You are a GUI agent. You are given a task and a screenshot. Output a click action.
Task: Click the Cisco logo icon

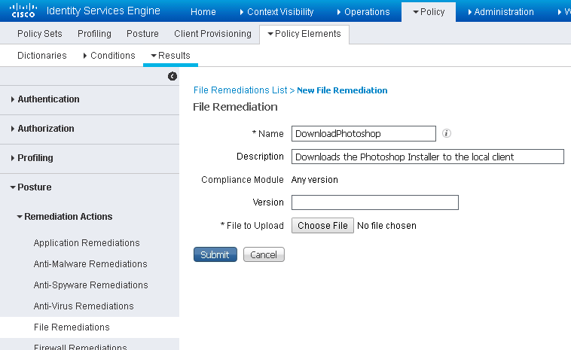point(23,11)
